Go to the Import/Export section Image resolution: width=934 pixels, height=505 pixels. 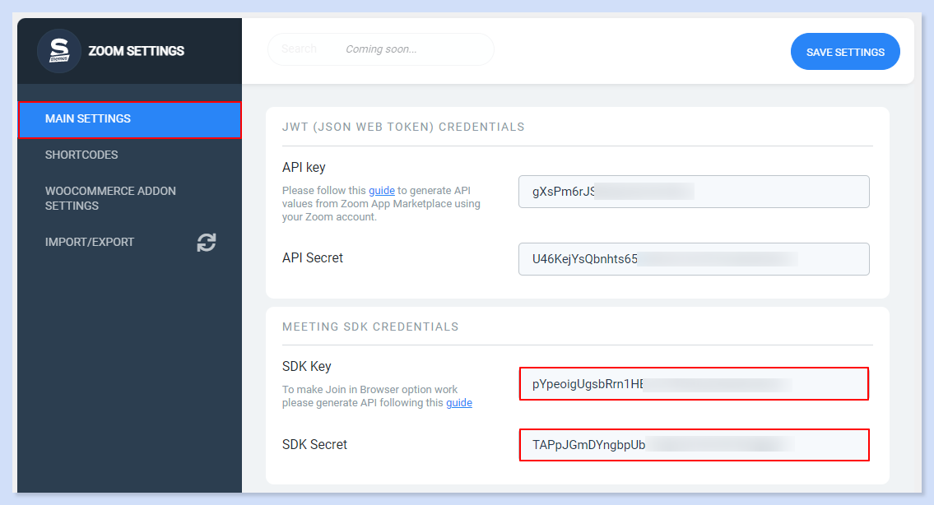tap(90, 242)
